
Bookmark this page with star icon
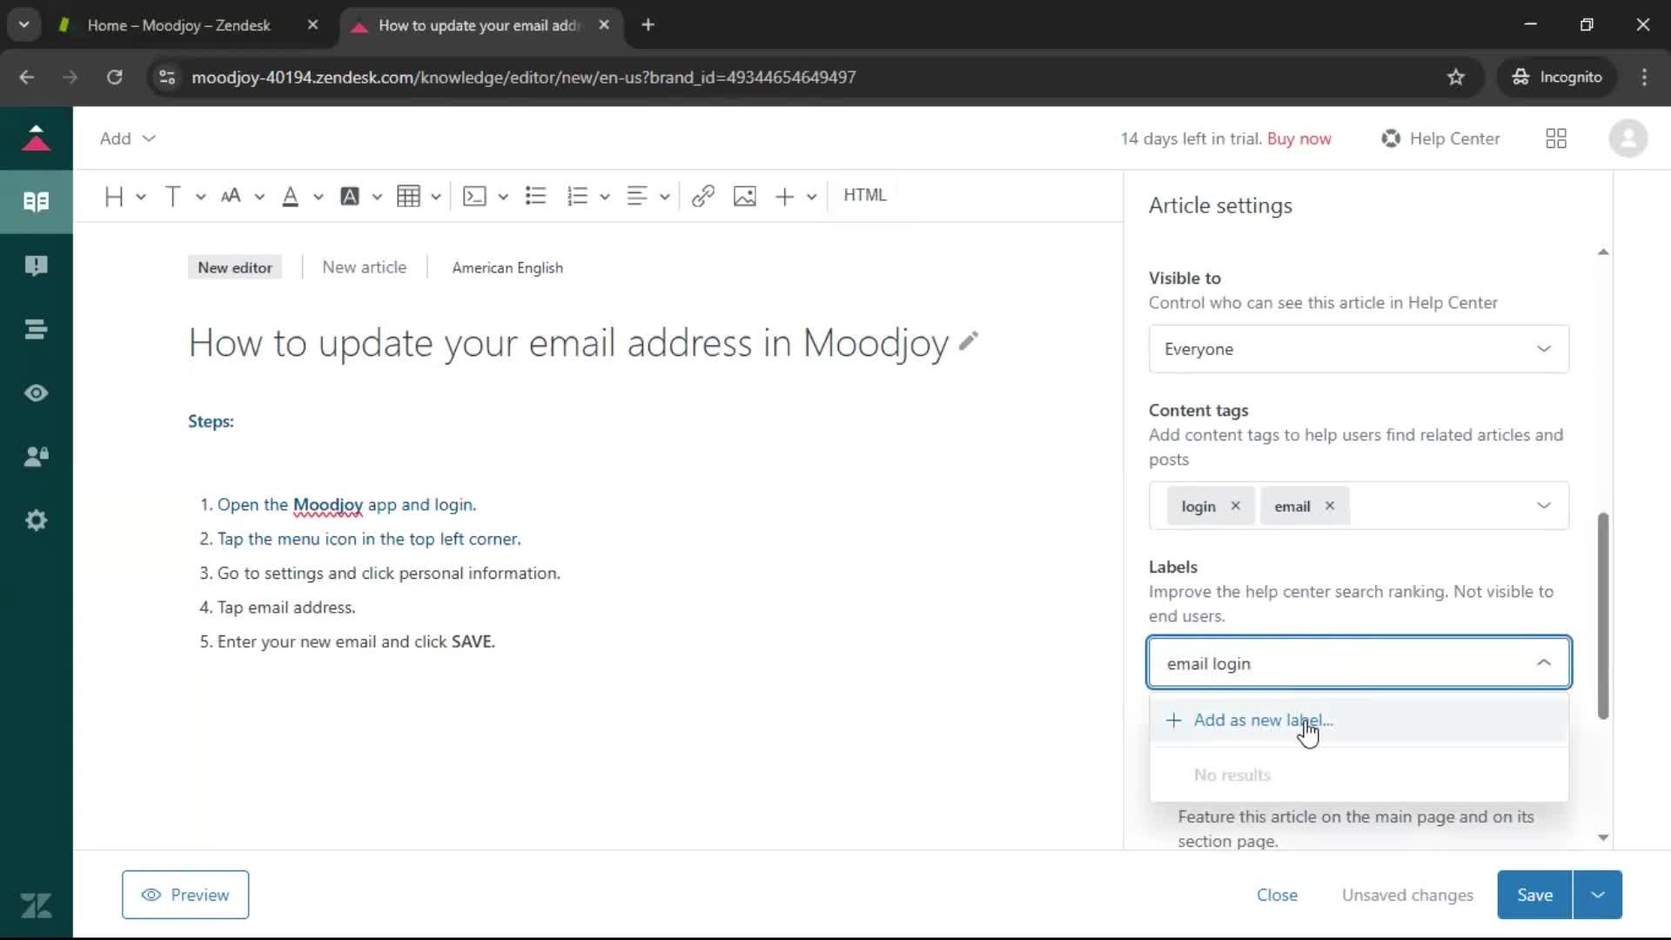[1456, 77]
